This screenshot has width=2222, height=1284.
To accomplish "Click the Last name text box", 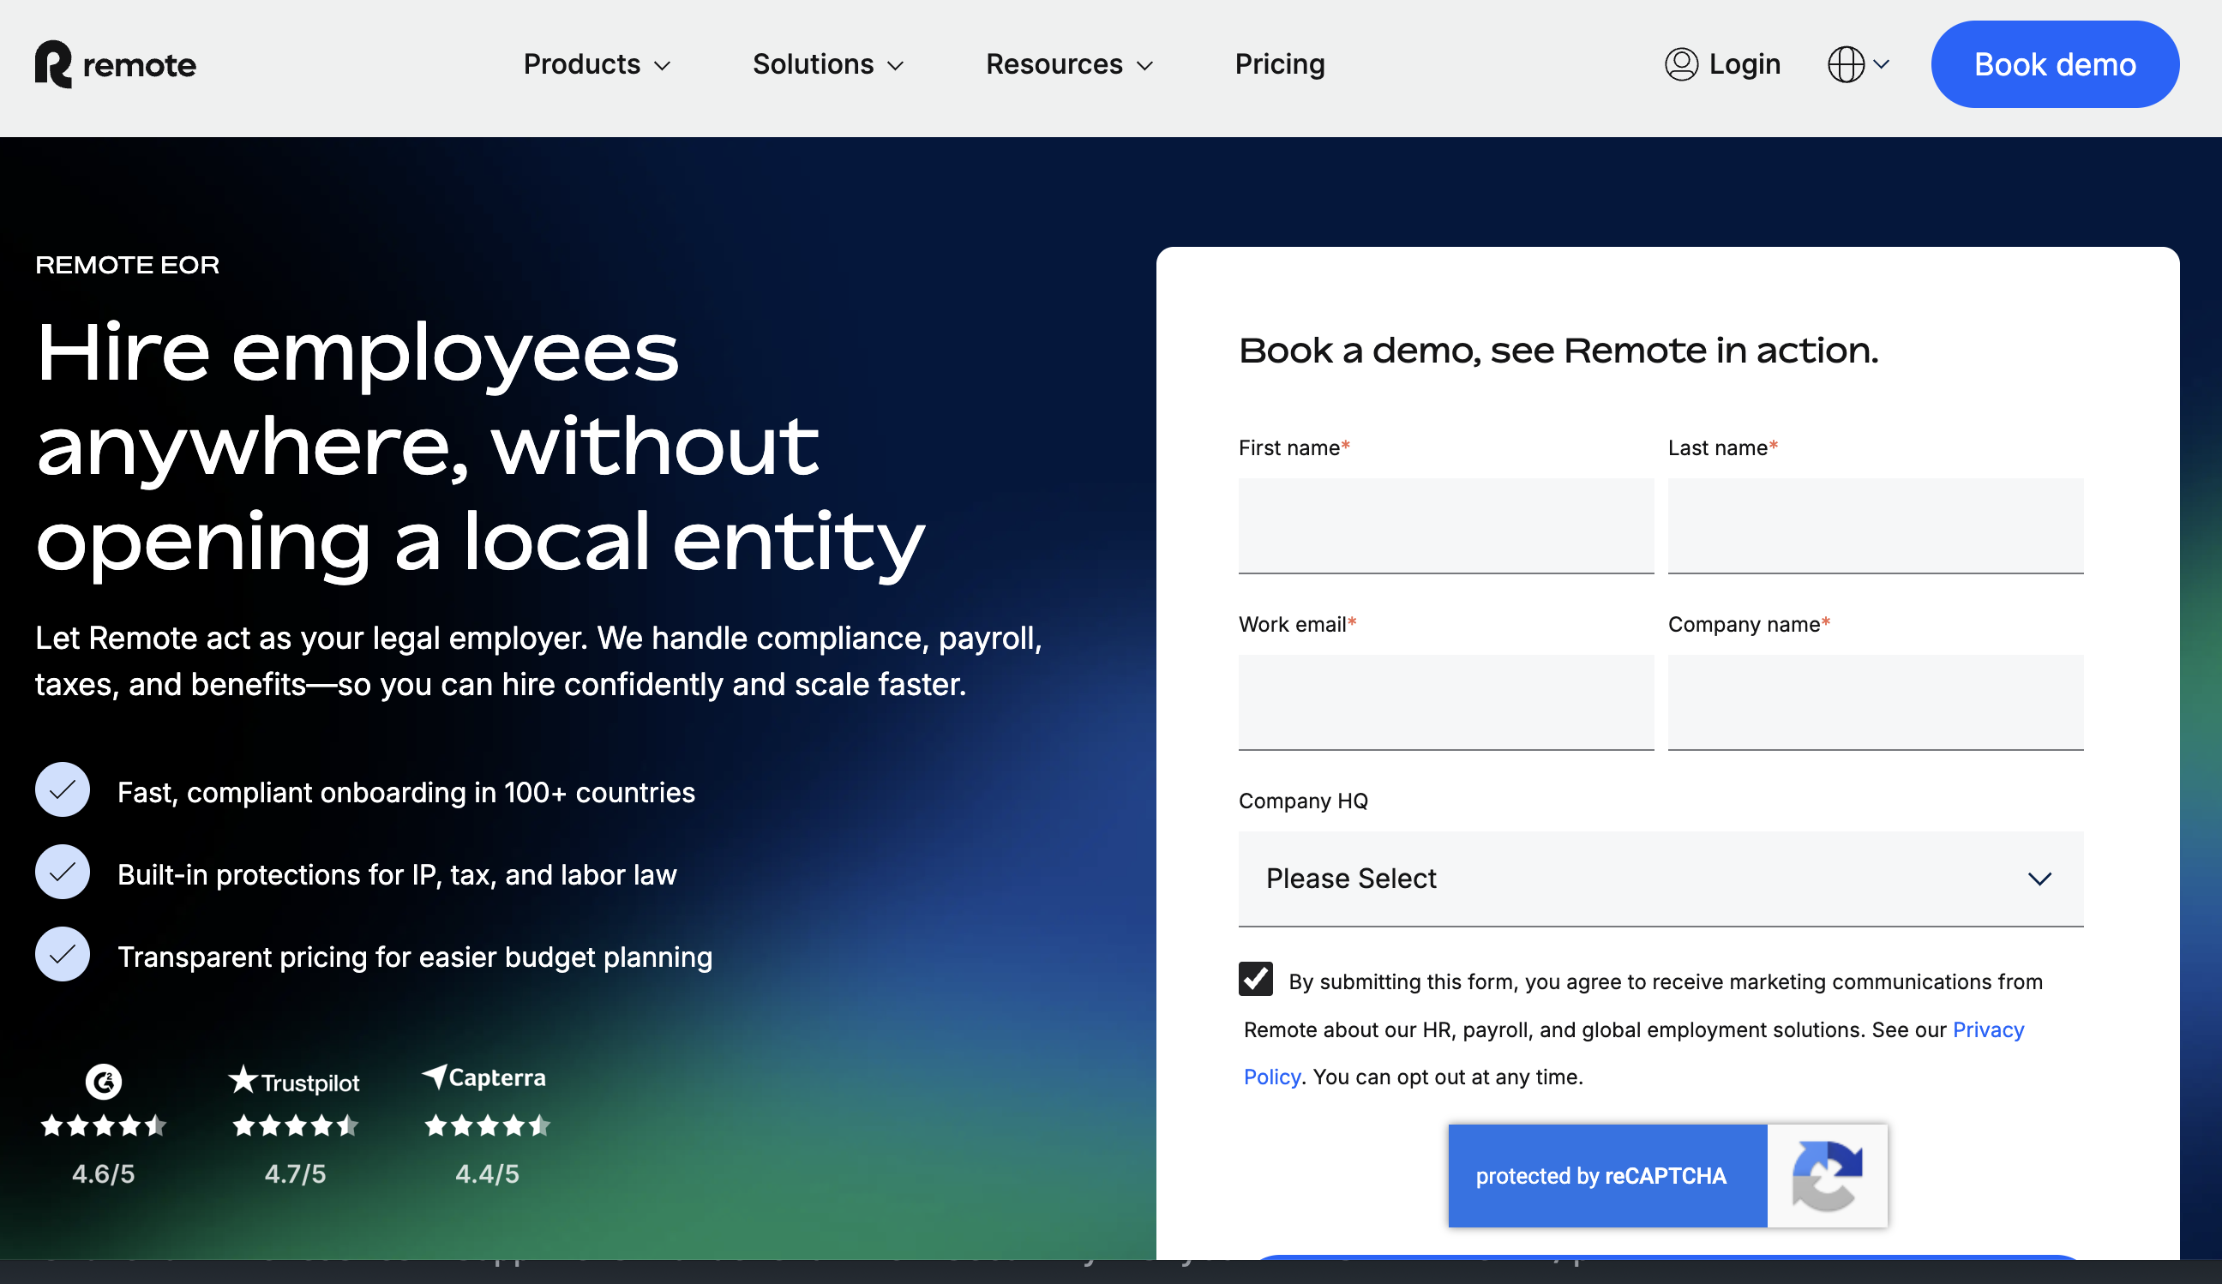I will [x=1875, y=525].
